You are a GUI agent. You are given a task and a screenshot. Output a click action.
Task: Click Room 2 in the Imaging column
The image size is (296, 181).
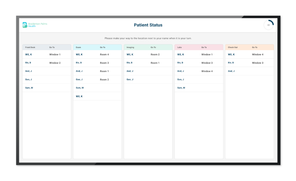[x=155, y=54]
